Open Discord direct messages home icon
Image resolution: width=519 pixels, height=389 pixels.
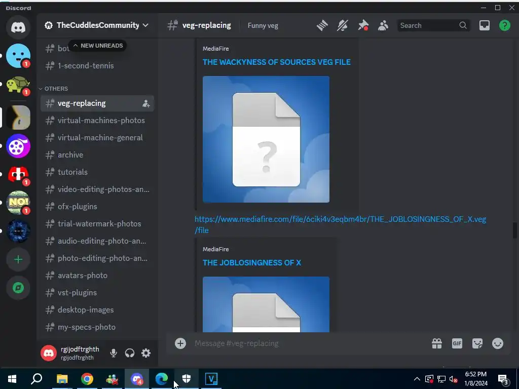tap(18, 27)
